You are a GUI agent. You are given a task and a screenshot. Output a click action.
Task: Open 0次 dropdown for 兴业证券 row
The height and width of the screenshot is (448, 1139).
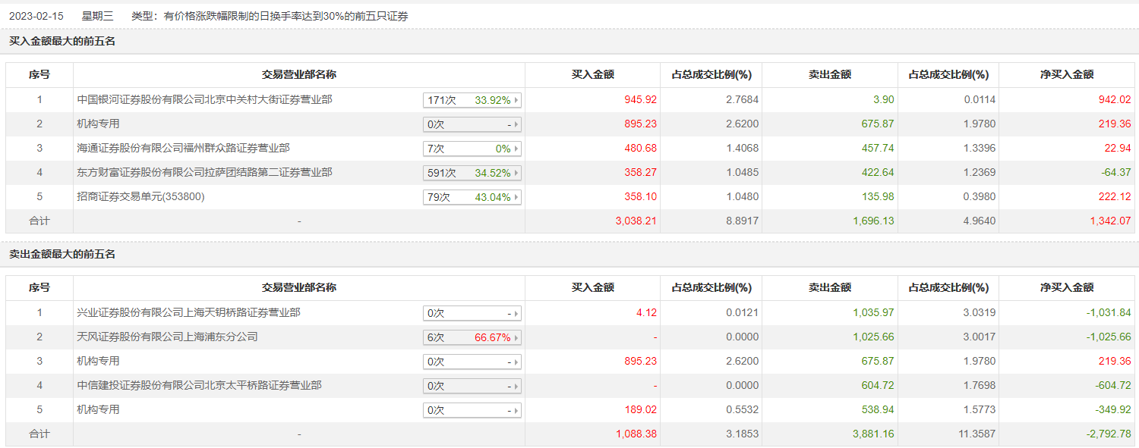pos(472,313)
